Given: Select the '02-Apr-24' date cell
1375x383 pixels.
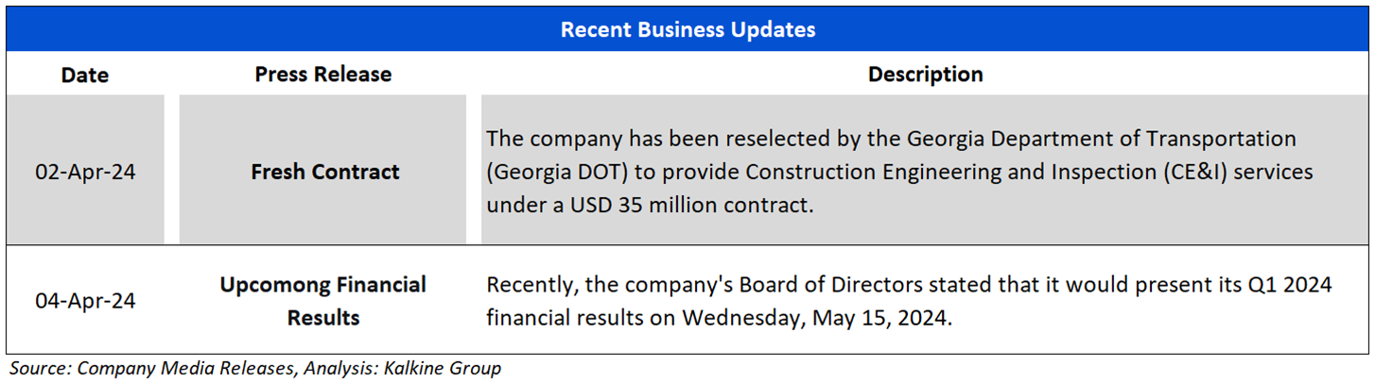Looking at the screenshot, I should tap(85, 173).
